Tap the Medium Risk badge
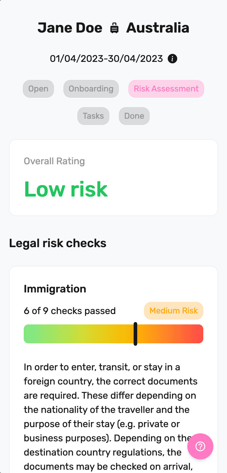The height and width of the screenshot is (473, 227). [x=174, y=310]
